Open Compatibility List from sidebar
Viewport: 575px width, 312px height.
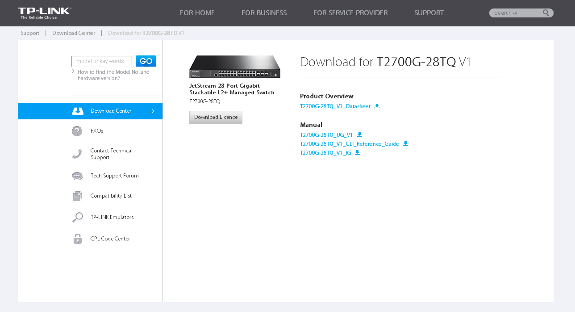point(111,196)
